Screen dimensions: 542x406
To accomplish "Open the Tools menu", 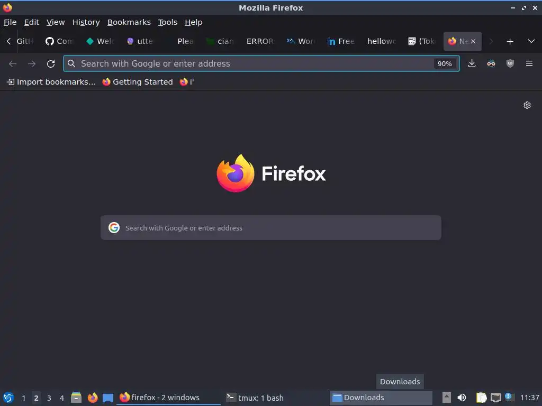I will pos(168,22).
